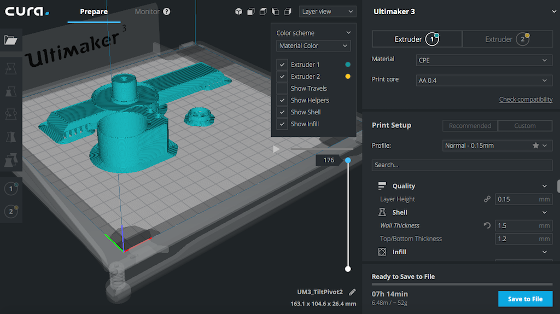Click the yellow Extruder 2 color dot
Image resolution: width=560 pixels, height=314 pixels.
348,77
